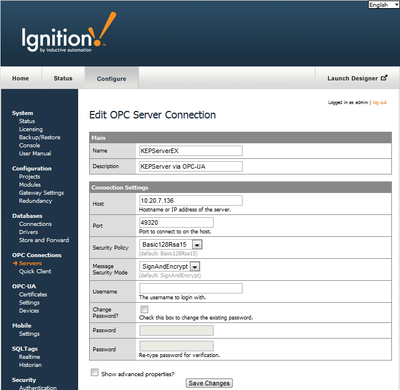The width and height of the screenshot is (400, 390).
Task: Open System Status in sidebar
Action: click(x=27, y=121)
